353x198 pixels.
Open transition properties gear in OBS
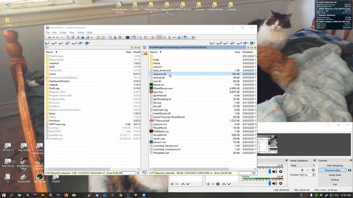click(x=313, y=170)
